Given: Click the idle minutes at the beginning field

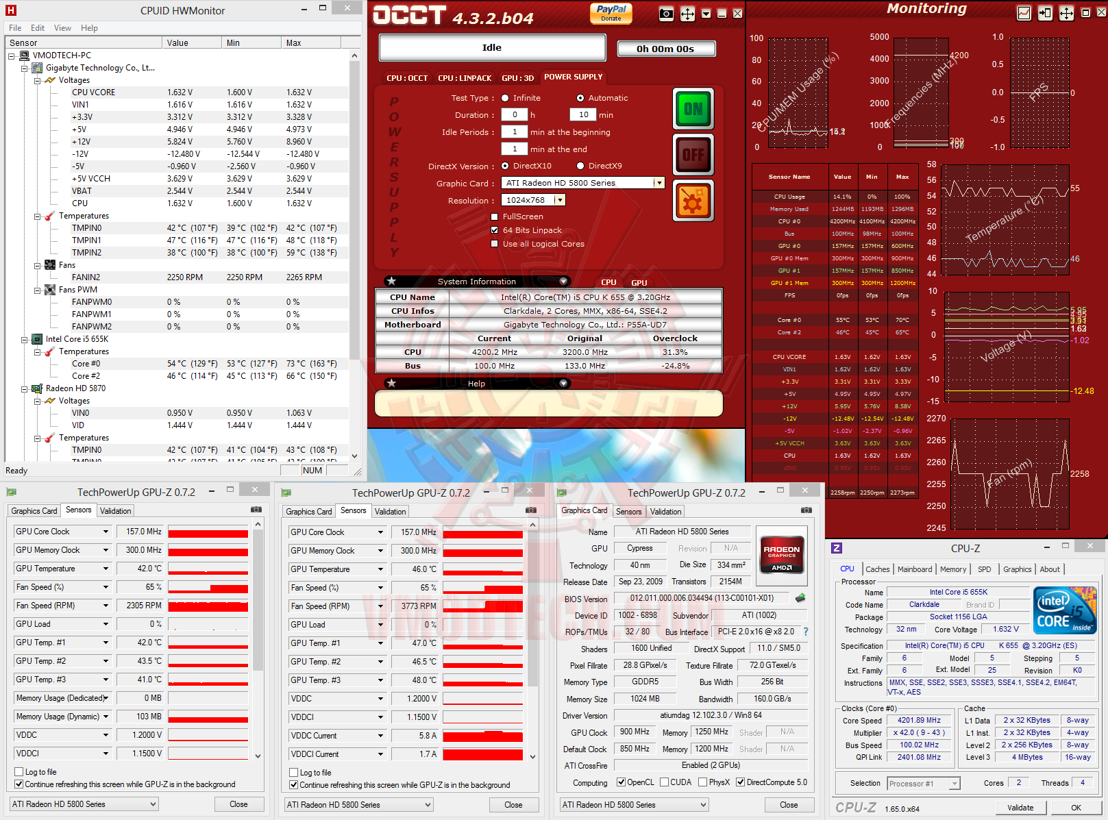Looking at the screenshot, I should click(515, 132).
